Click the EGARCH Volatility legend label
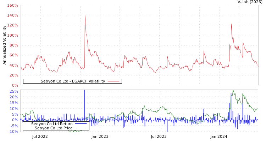 [x=73, y=81]
